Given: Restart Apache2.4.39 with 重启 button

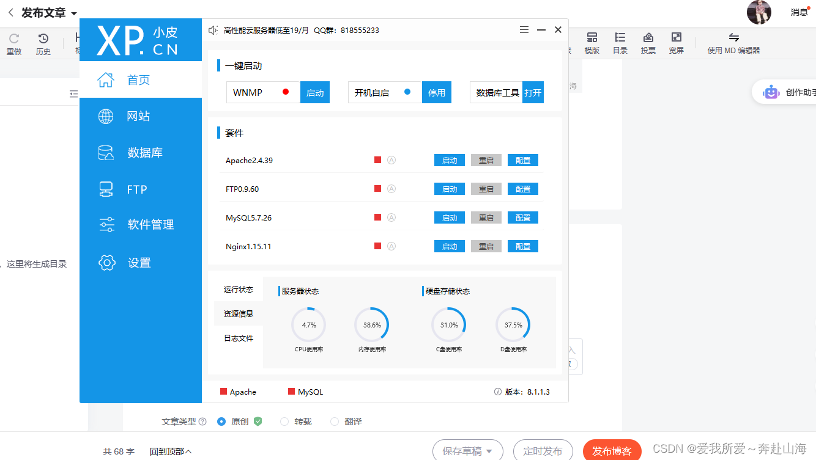Looking at the screenshot, I should click(x=486, y=160).
